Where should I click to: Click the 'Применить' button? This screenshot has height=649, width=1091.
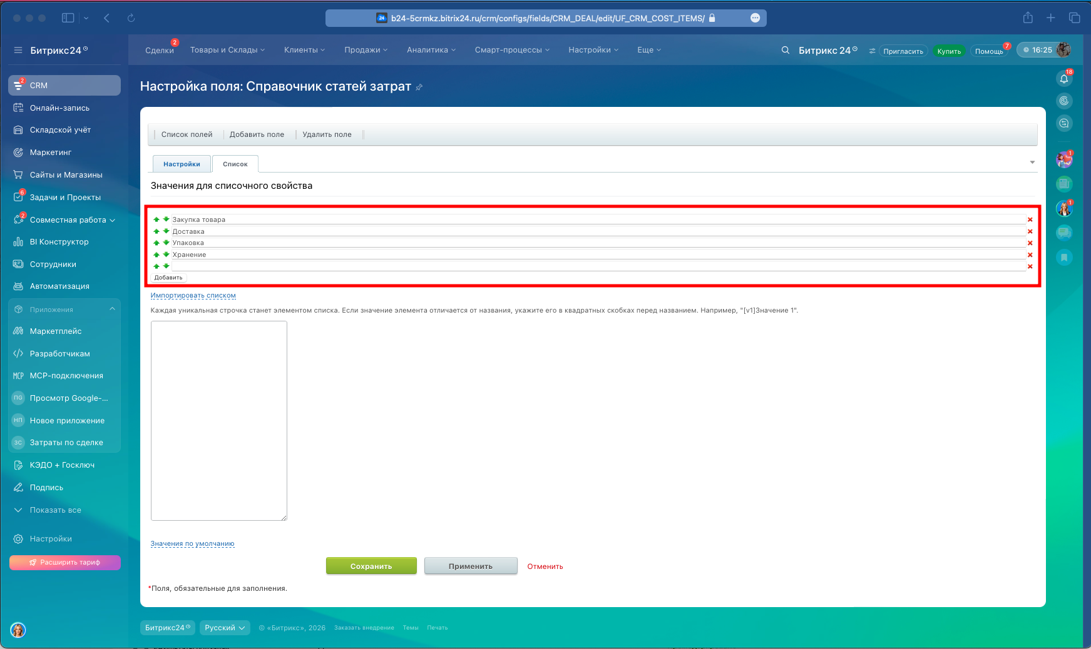pyautogui.click(x=471, y=566)
